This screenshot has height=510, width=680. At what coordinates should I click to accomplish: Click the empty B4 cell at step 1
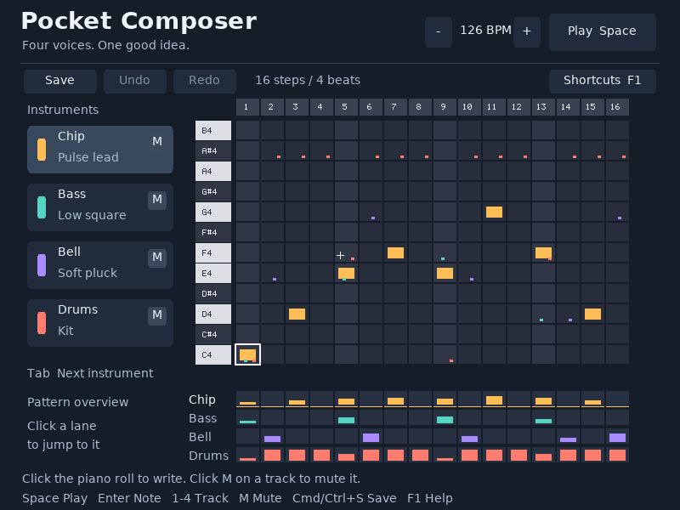[247, 131]
